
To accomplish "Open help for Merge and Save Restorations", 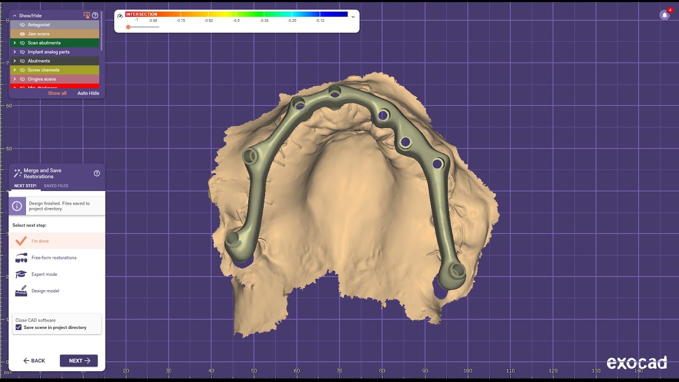I will tap(97, 173).
